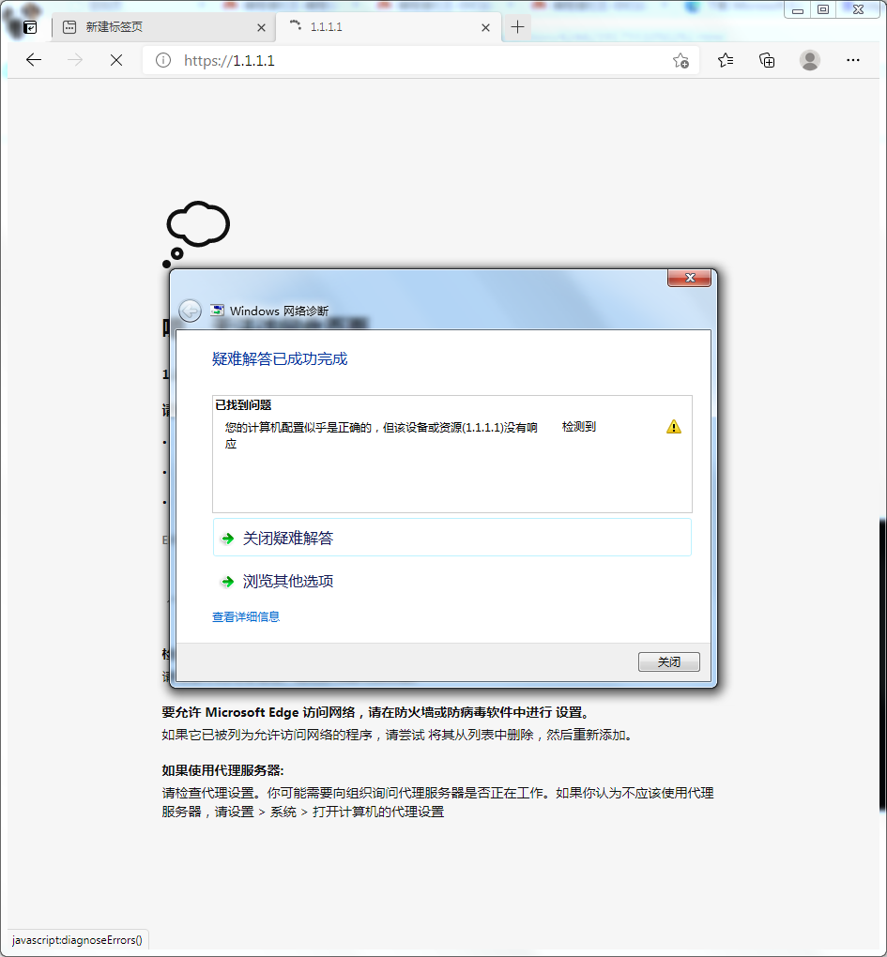The width and height of the screenshot is (887, 957).
Task: Click the forward navigation arrow
Action: [x=75, y=60]
